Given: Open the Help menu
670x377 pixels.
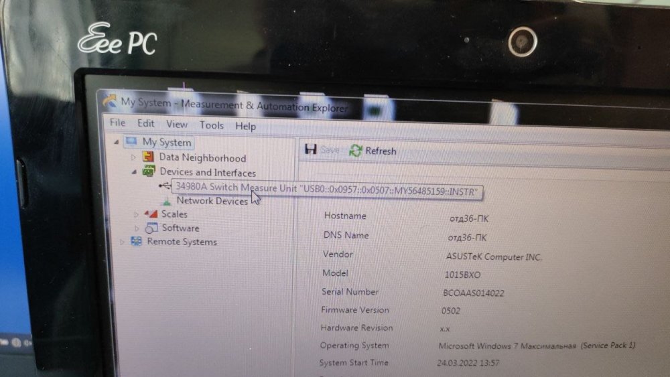Looking at the screenshot, I should [x=246, y=127].
